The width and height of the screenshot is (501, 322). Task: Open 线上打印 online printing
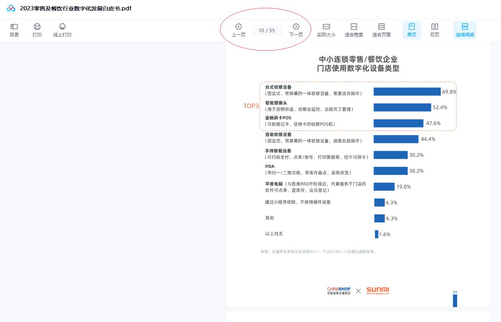click(x=62, y=30)
